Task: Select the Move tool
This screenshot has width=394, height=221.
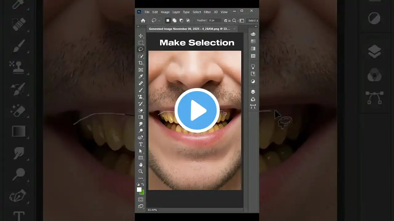Action: click(141, 36)
